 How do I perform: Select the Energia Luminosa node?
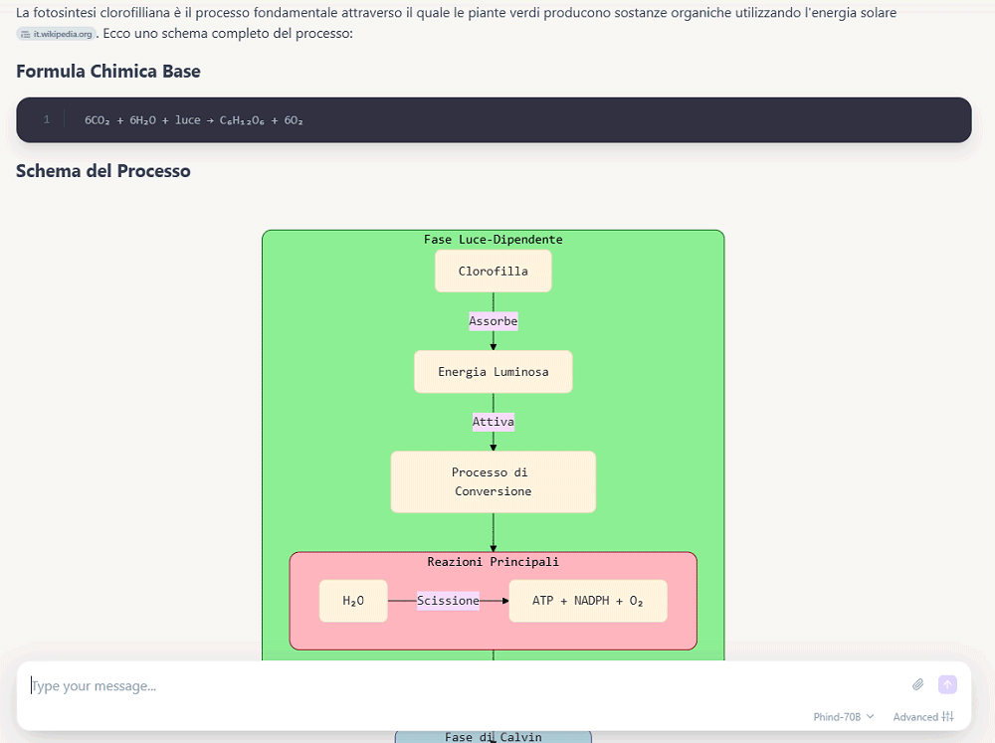click(x=494, y=372)
